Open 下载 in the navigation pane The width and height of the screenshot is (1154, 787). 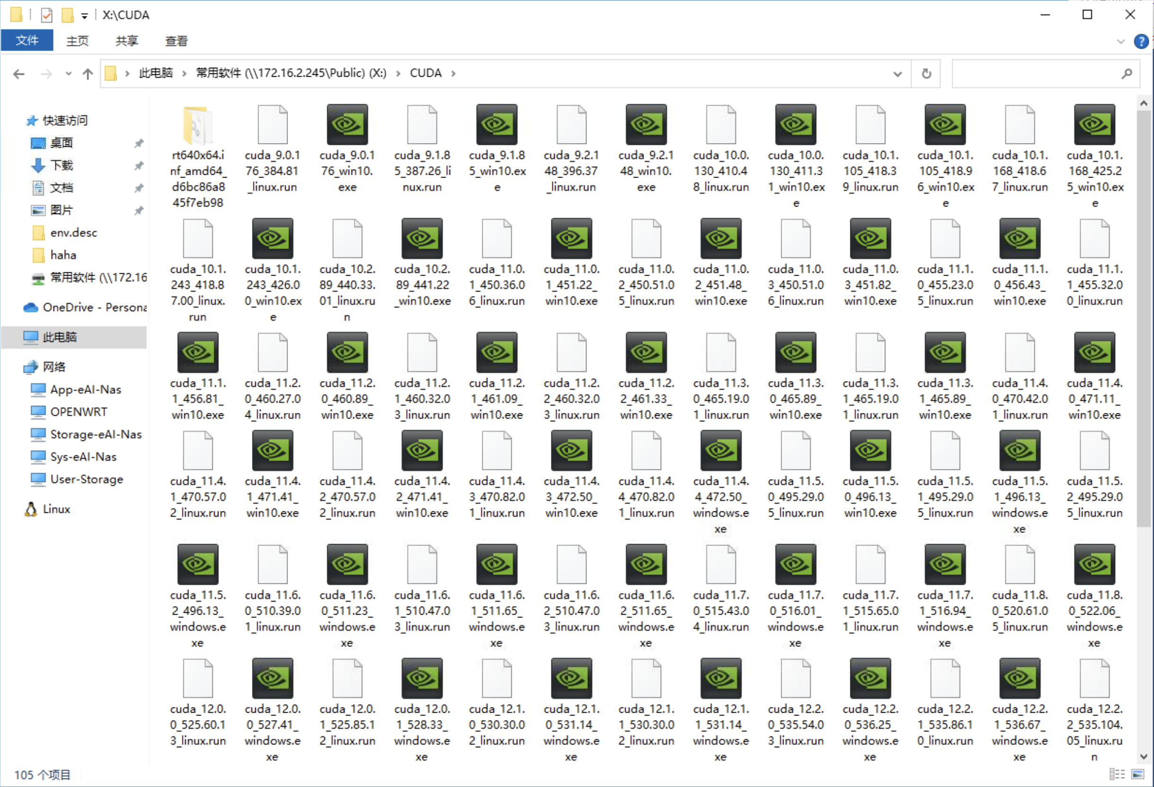[62, 165]
